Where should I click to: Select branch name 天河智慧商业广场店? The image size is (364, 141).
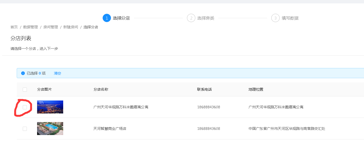[x=110, y=129]
